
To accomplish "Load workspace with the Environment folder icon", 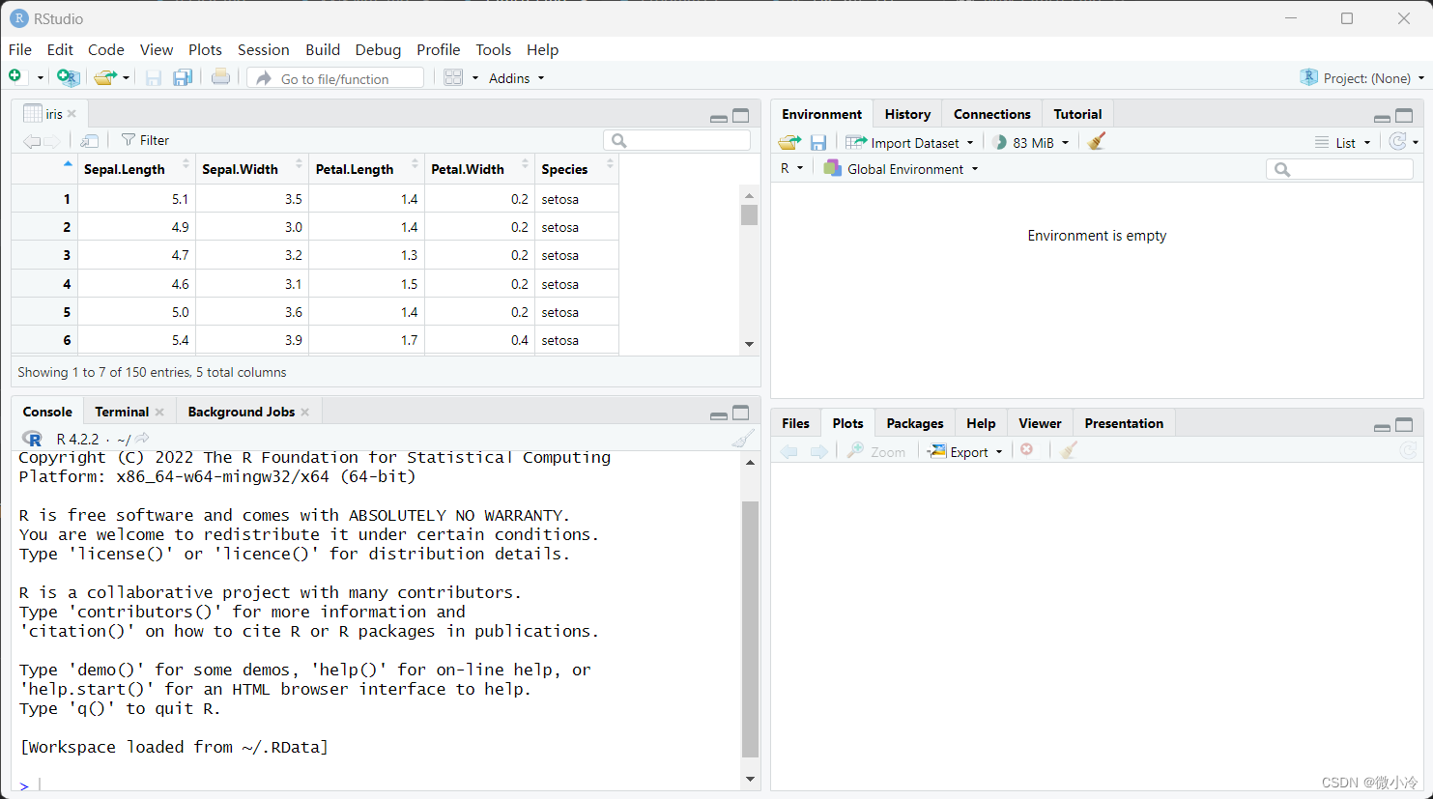I will pos(789,142).
